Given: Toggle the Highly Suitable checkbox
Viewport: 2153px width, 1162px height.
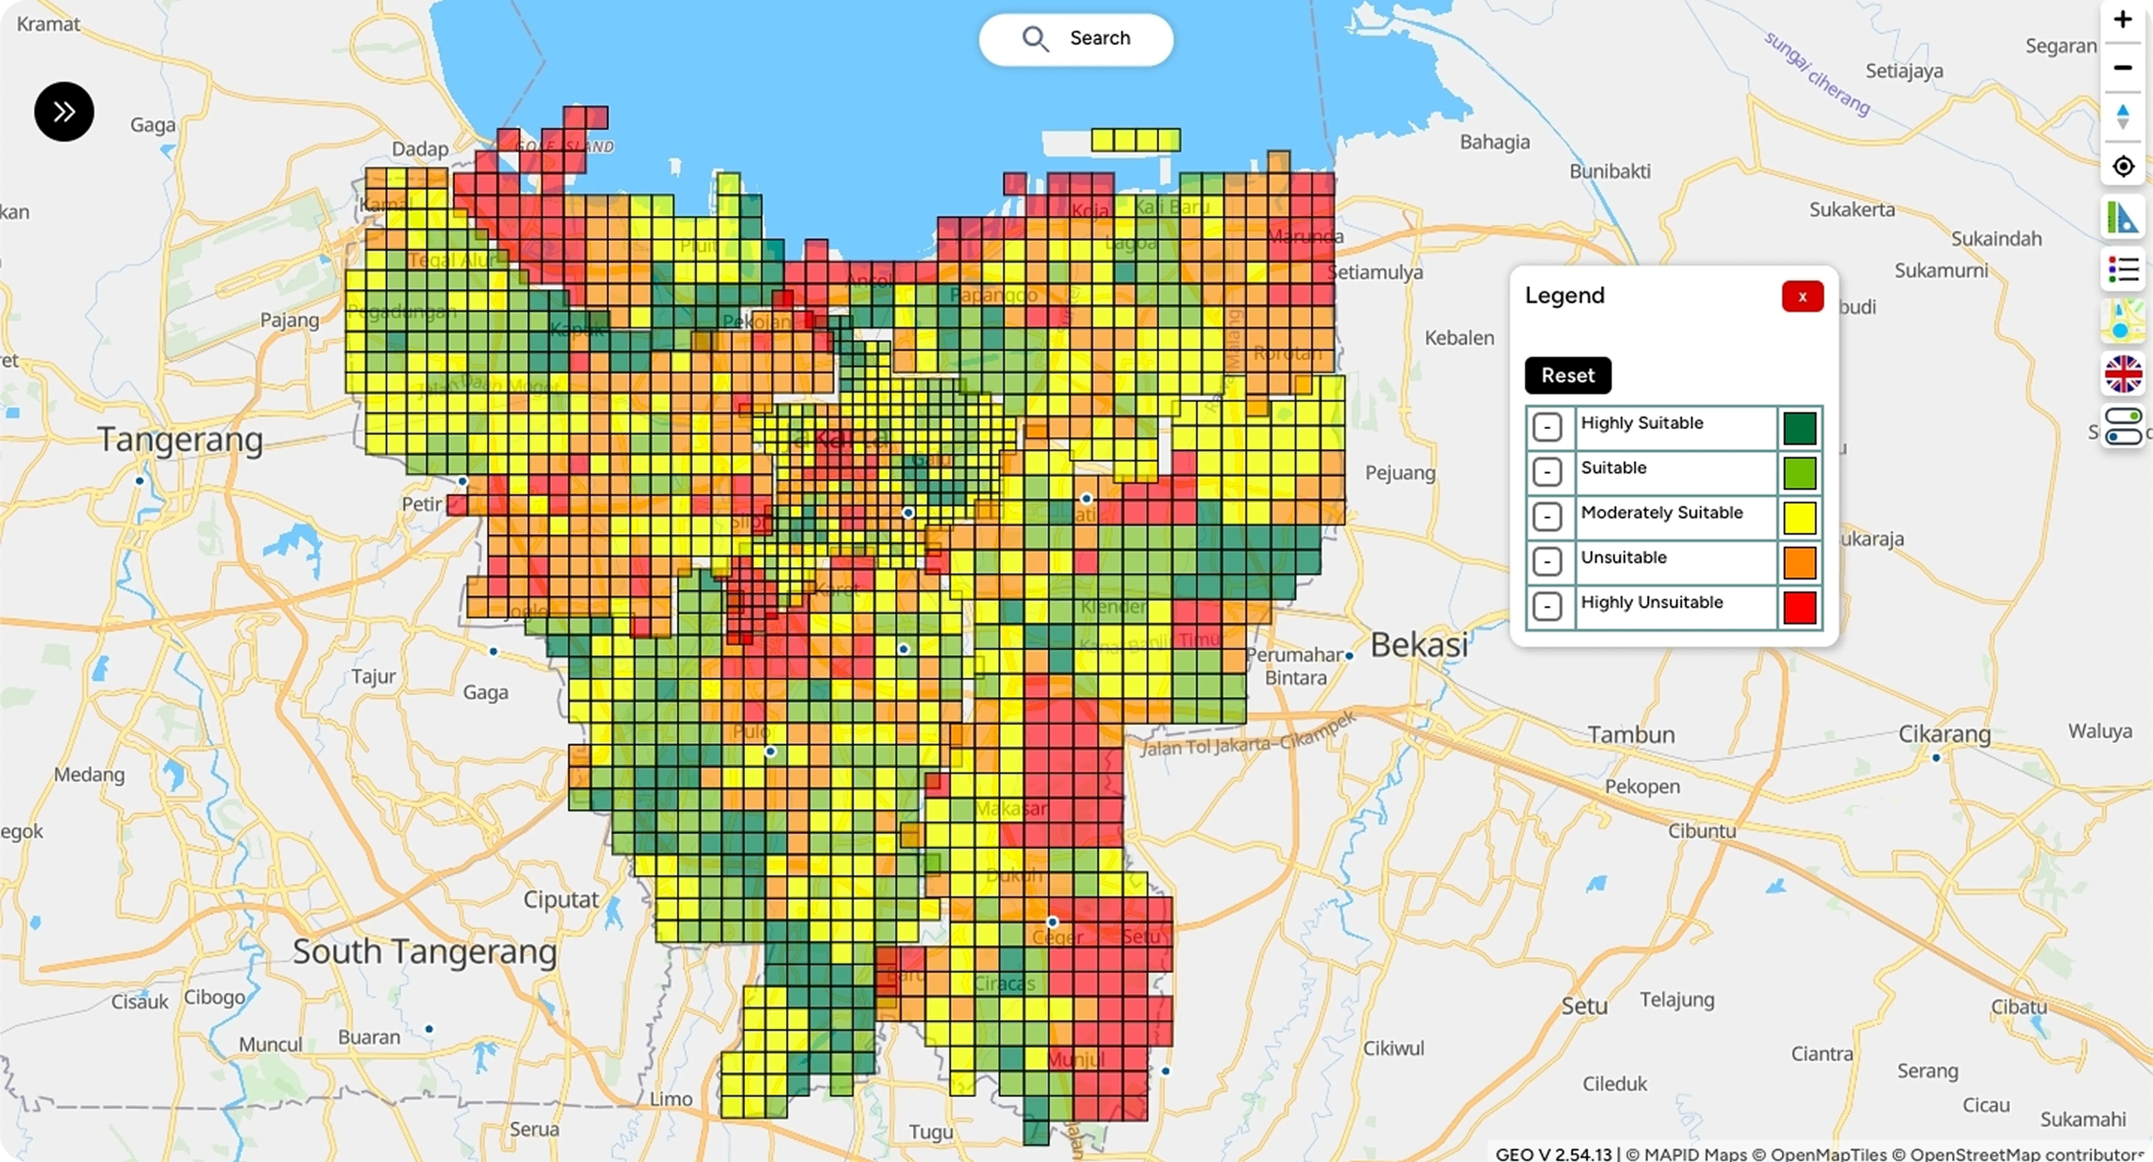Looking at the screenshot, I should coord(1547,428).
